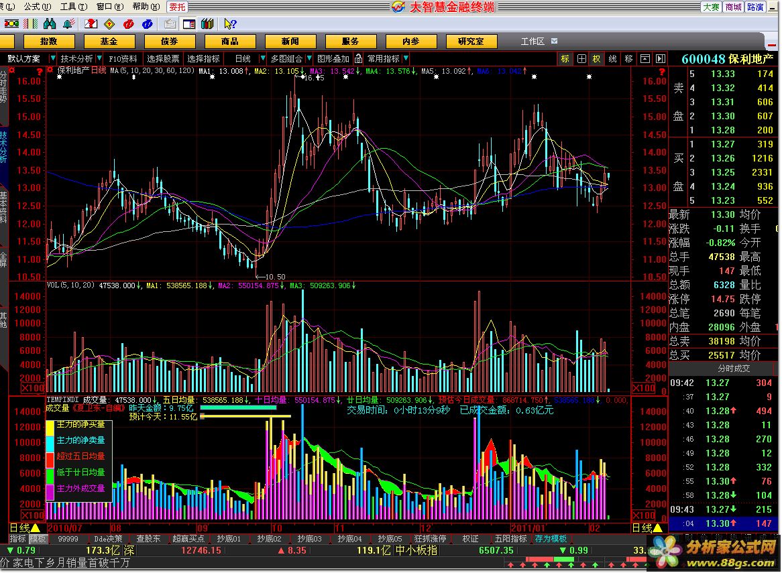Click the 分时成交 panel header
This screenshot has height=573, width=782.
point(734,369)
